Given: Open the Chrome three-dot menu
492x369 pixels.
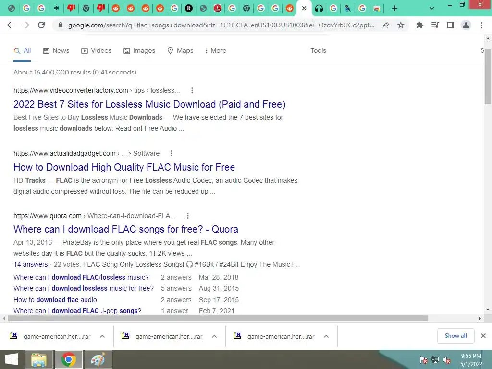Looking at the screenshot, I should point(481,25).
